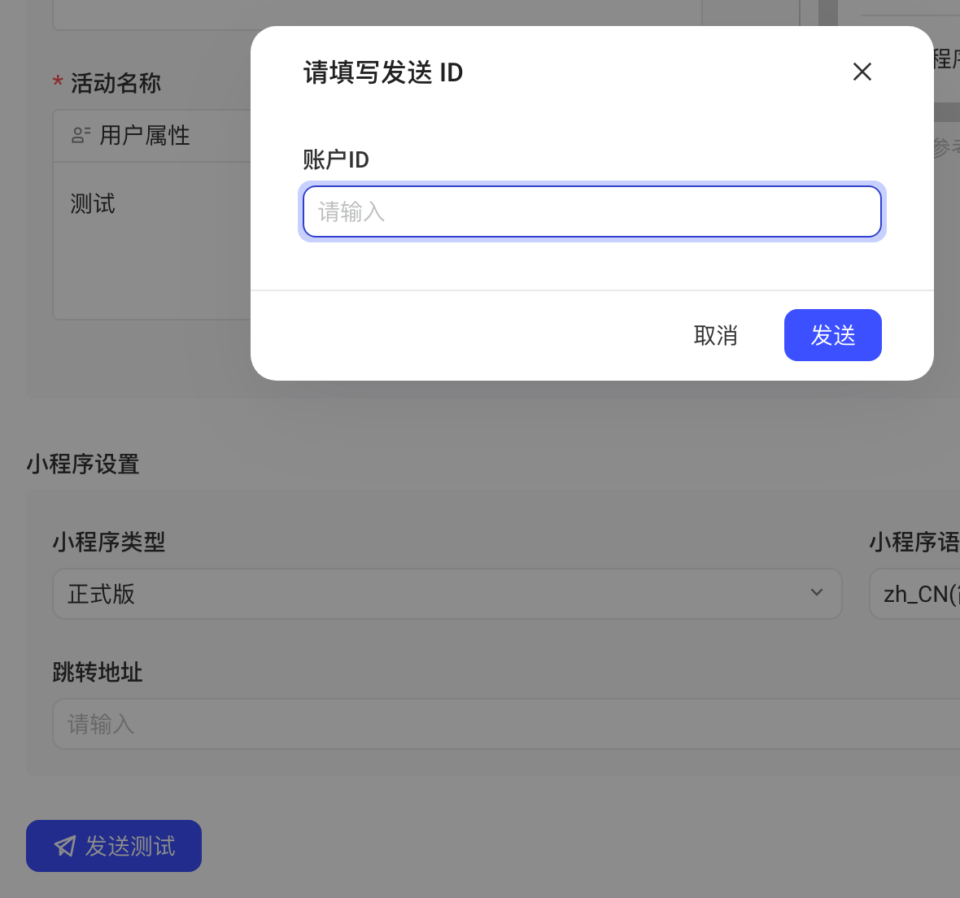Close the 请填写发送 ID dialog
The width and height of the screenshot is (960, 898).
862,72
